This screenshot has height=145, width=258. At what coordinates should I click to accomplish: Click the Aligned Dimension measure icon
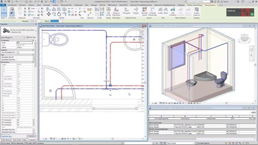click(89, 9)
